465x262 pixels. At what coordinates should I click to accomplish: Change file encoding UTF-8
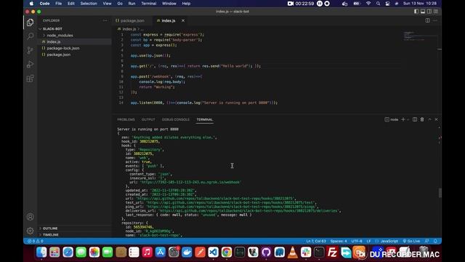357,241
